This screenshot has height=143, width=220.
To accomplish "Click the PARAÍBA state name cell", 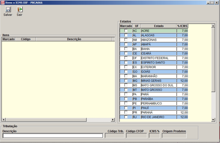I will (159, 99).
